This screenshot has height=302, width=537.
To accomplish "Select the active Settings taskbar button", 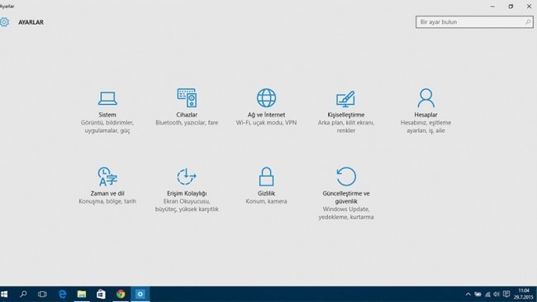I will 140,294.
